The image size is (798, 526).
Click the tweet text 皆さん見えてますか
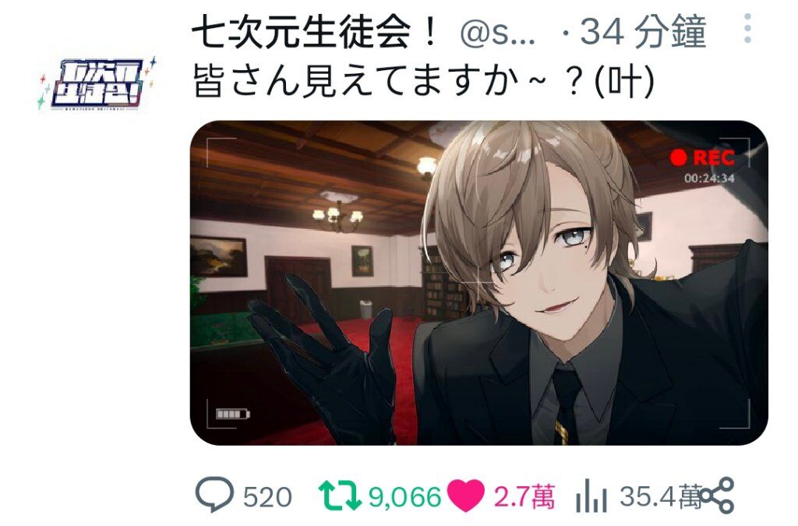(351, 83)
